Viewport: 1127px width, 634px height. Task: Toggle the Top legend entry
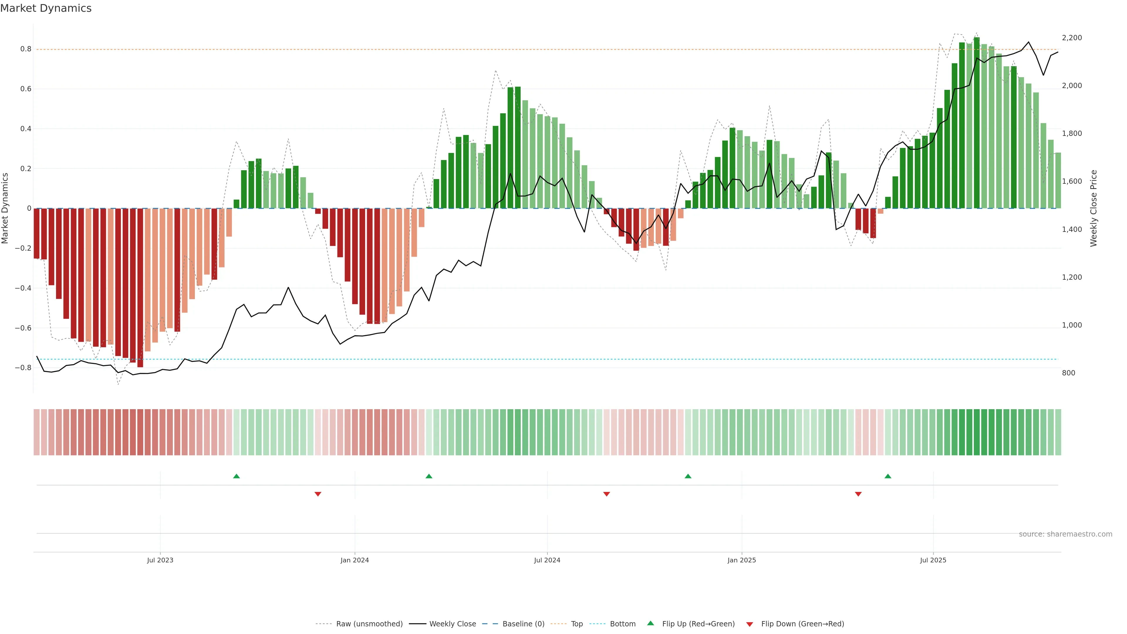577,624
